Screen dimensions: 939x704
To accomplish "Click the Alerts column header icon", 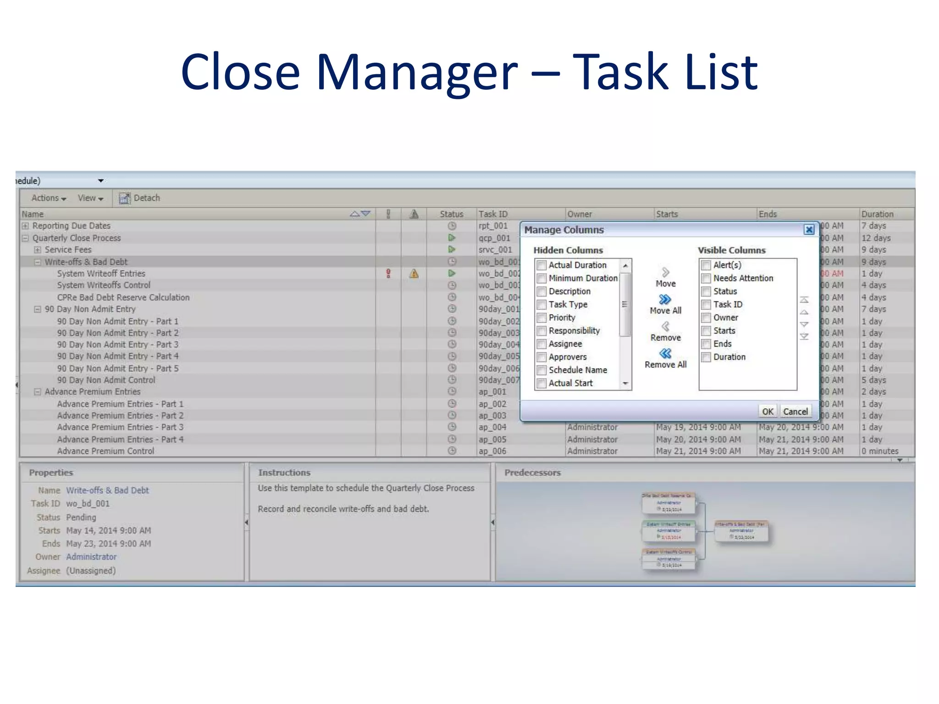I will pyautogui.click(x=388, y=214).
